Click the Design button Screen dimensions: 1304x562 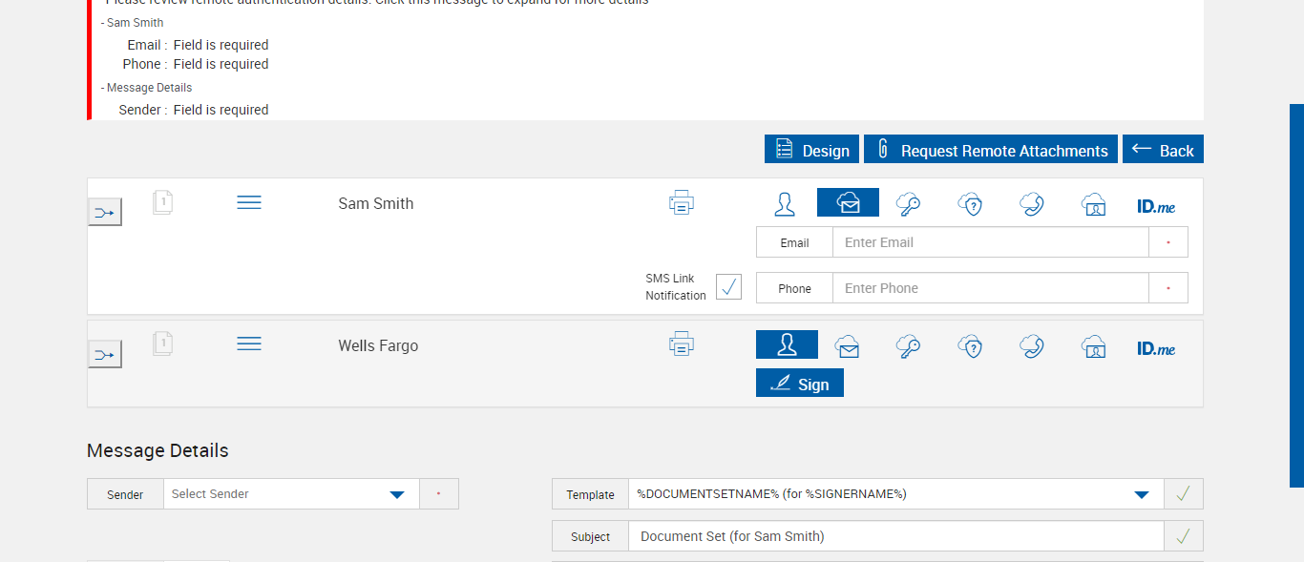click(811, 150)
